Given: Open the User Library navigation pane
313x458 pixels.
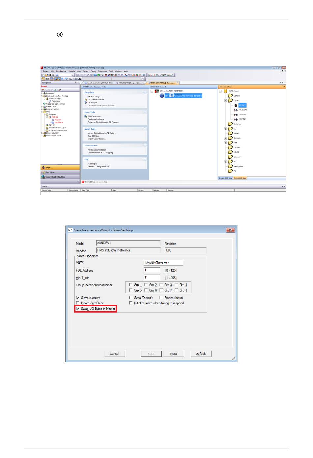Looking at the screenshot, I should tap(60, 172).
